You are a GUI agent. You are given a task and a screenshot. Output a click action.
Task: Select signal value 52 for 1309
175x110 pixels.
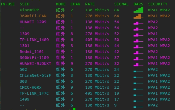[117, 34]
